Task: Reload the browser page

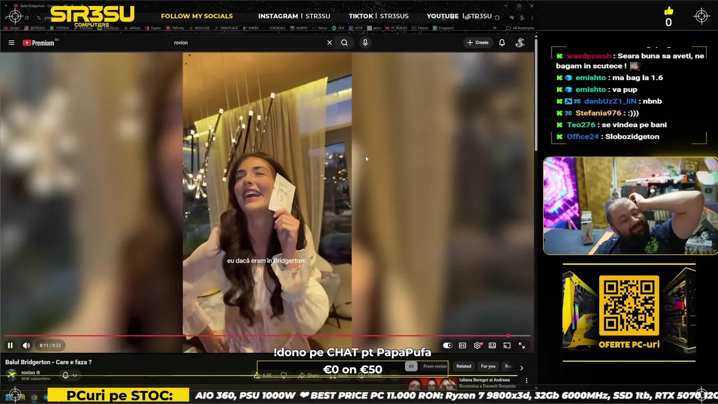Action: (x=26, y=17)
